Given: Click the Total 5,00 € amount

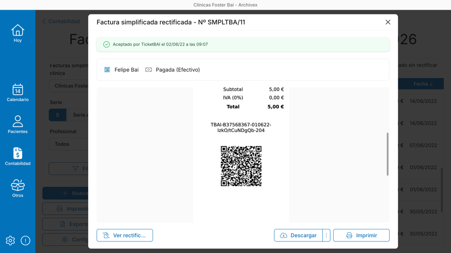Looking at the screenshot, I should (275, 107).
